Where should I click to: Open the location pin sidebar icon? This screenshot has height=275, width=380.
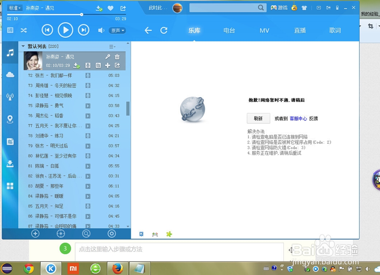click(x=10, y=119)
